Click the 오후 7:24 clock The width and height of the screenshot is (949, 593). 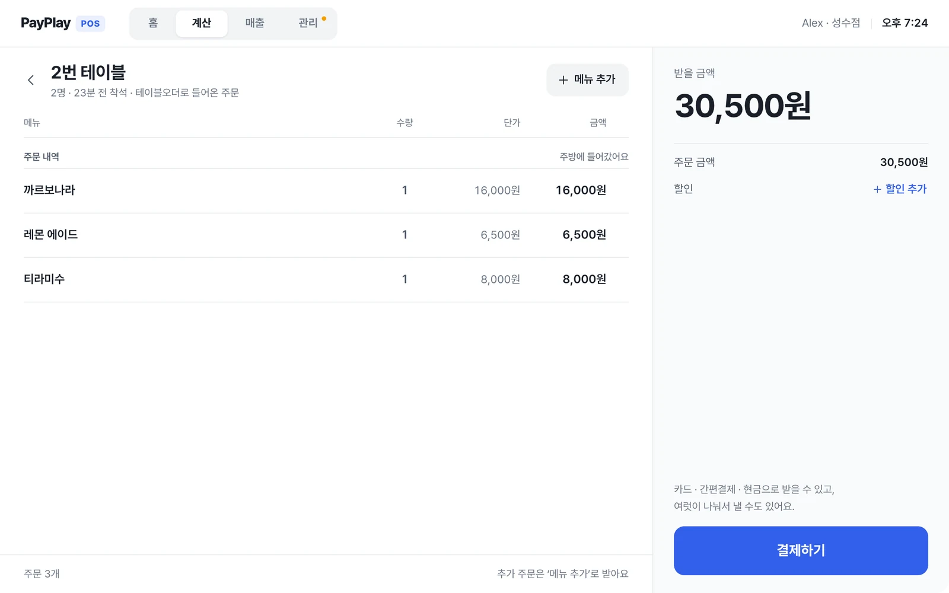coord(905,23)
